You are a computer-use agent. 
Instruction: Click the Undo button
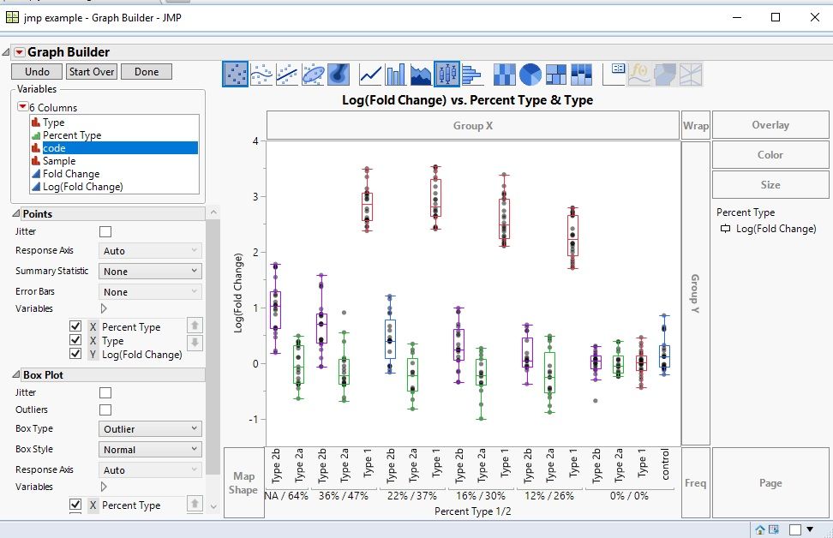pos(37,72)
